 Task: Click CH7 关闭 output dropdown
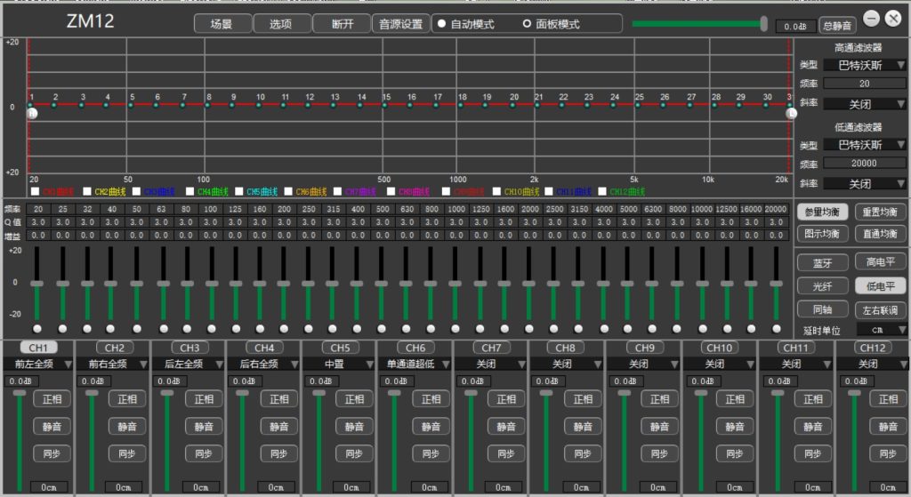(x=491, y=364)
